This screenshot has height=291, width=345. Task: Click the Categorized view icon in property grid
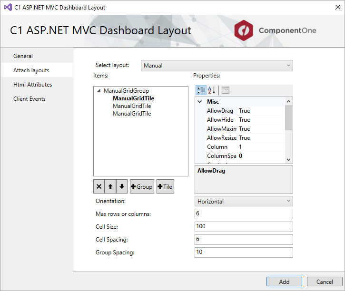[201, 90]
